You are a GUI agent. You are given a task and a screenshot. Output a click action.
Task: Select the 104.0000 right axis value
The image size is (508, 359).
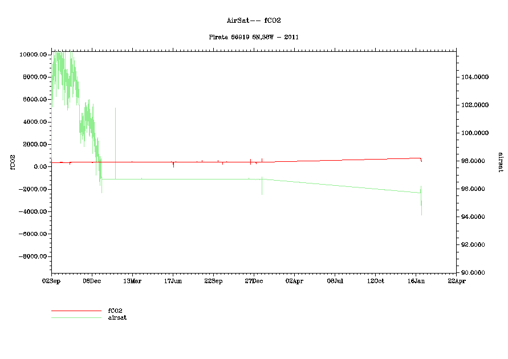pyautogui.click(x=475, y=77)
